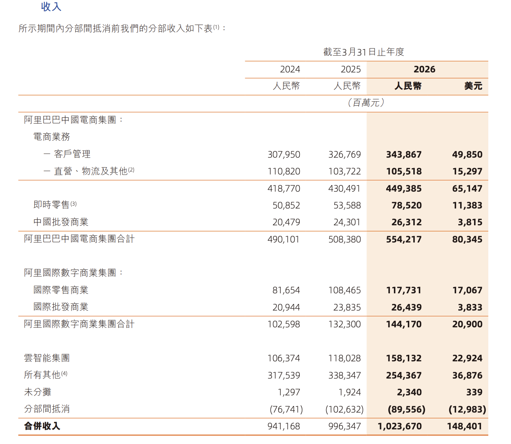511x444 pixels.
Task: Select value 49,850 in 客戶管理 row
Action: pos(467,155)
